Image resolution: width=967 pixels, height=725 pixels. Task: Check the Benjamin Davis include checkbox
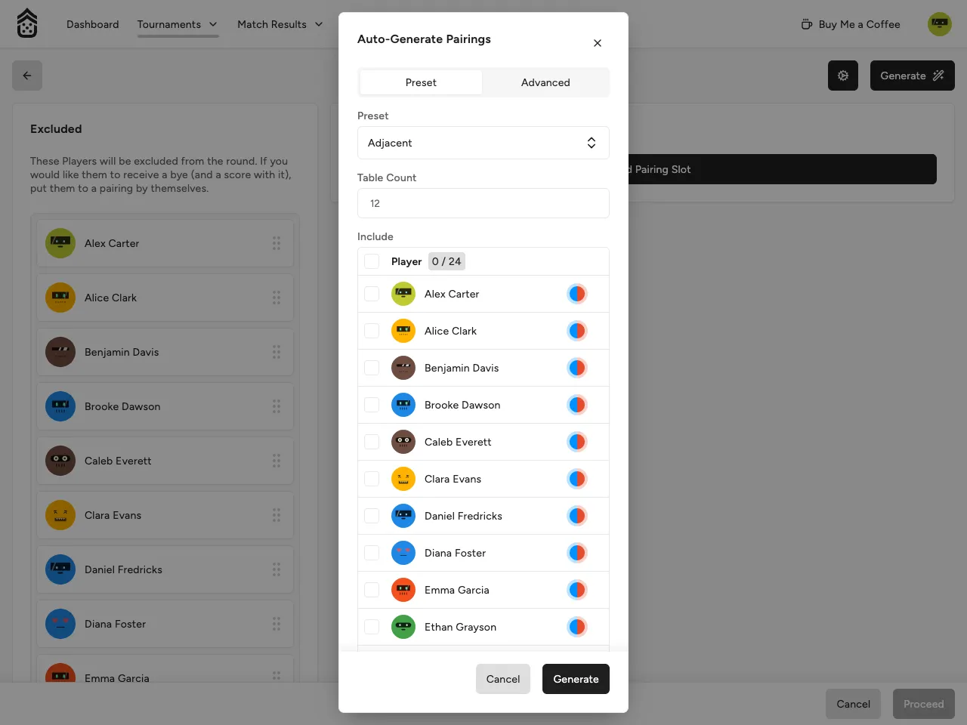[372, 368]
